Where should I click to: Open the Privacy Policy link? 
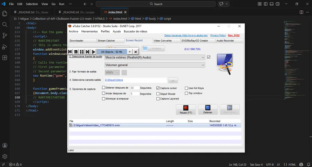[x=218, y=35]
